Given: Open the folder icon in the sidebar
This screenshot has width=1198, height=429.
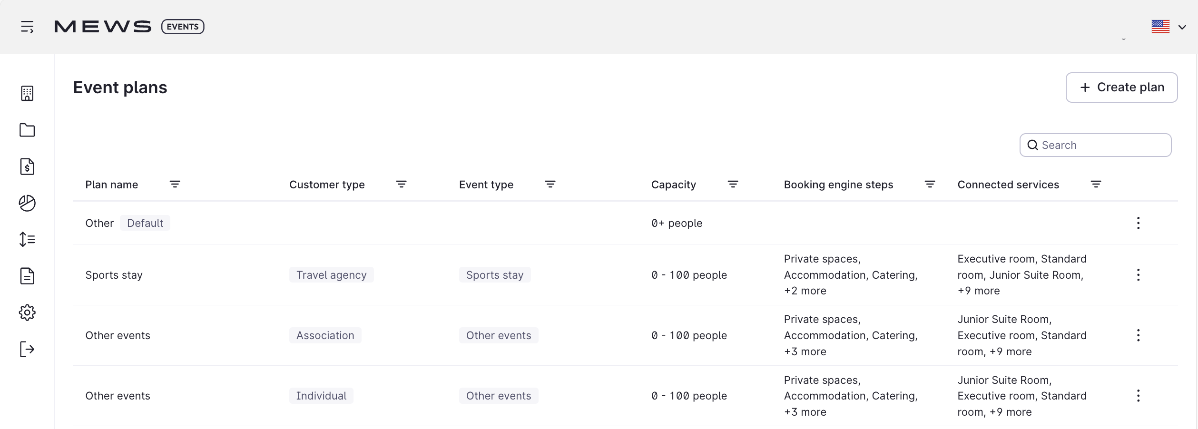Looking at the screenshot, I should coord(27,130).
